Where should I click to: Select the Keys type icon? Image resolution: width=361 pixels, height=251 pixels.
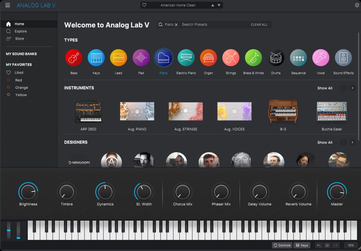pyautogui.click(x=96, y=58)
